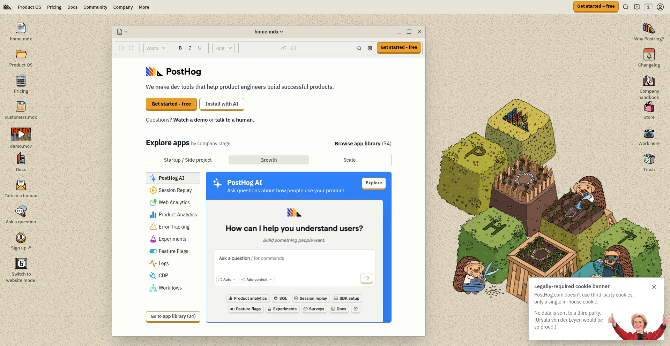Image resolution: width=670 pixels, height=346 pixels.
Task: Select Product Analytics in app list
Action: (173, 215)
